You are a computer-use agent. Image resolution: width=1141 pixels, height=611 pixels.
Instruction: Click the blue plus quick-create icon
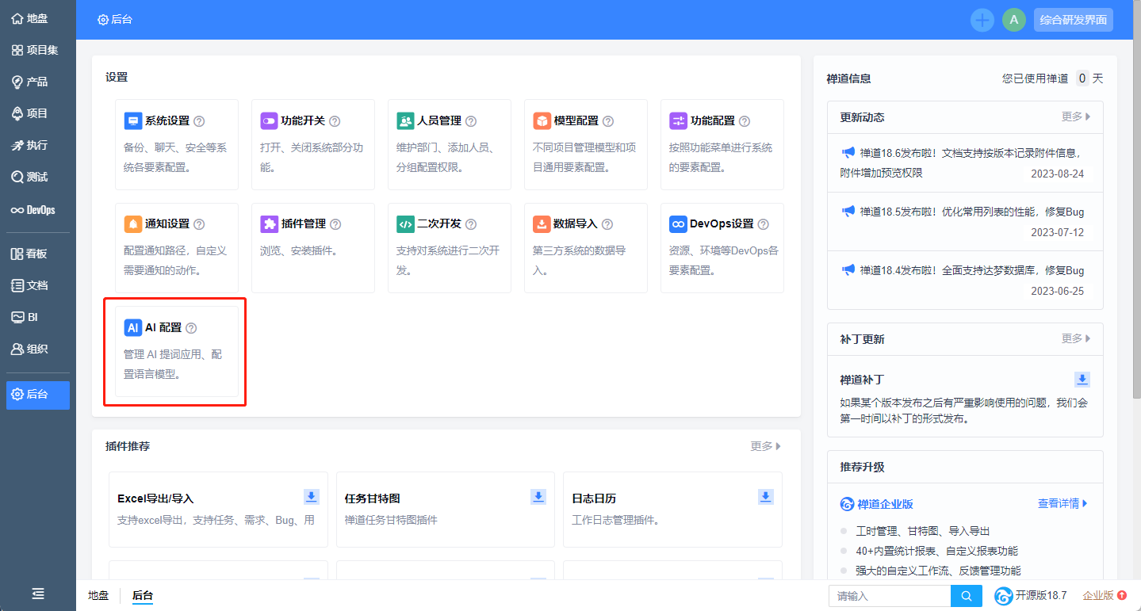click(x=982, y=20)
